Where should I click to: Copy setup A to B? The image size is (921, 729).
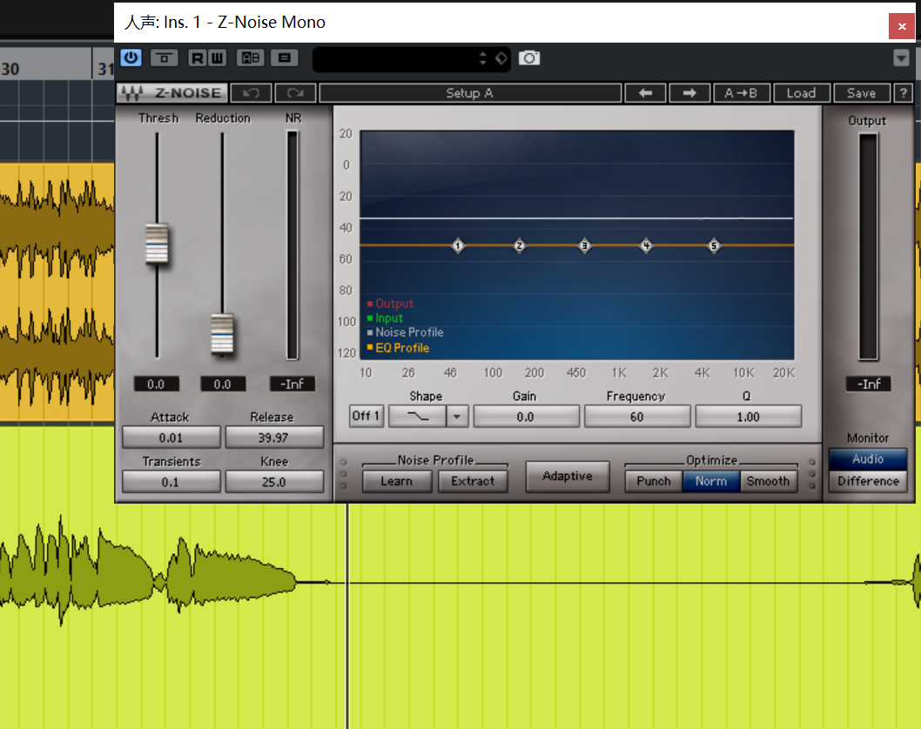tap(742, 93)
